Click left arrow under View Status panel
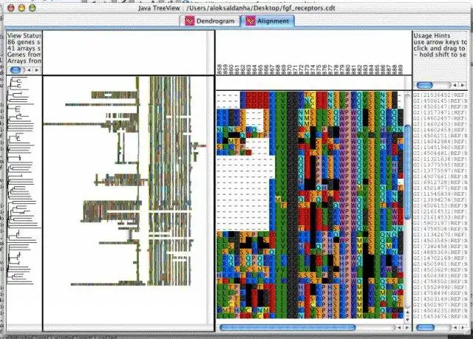Screen dimensions: 473x339 click(x=30, y=70)
